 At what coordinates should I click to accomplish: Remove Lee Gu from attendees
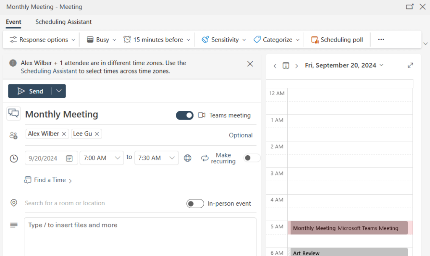point(97,134)
